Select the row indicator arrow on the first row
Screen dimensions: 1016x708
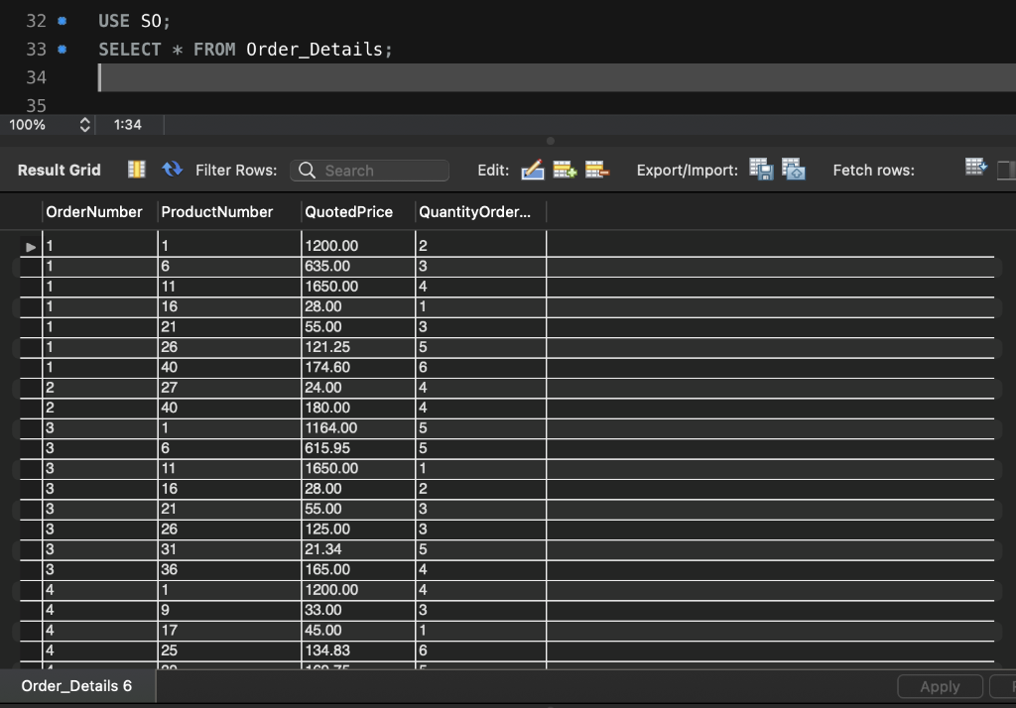(x=30, y=246)
